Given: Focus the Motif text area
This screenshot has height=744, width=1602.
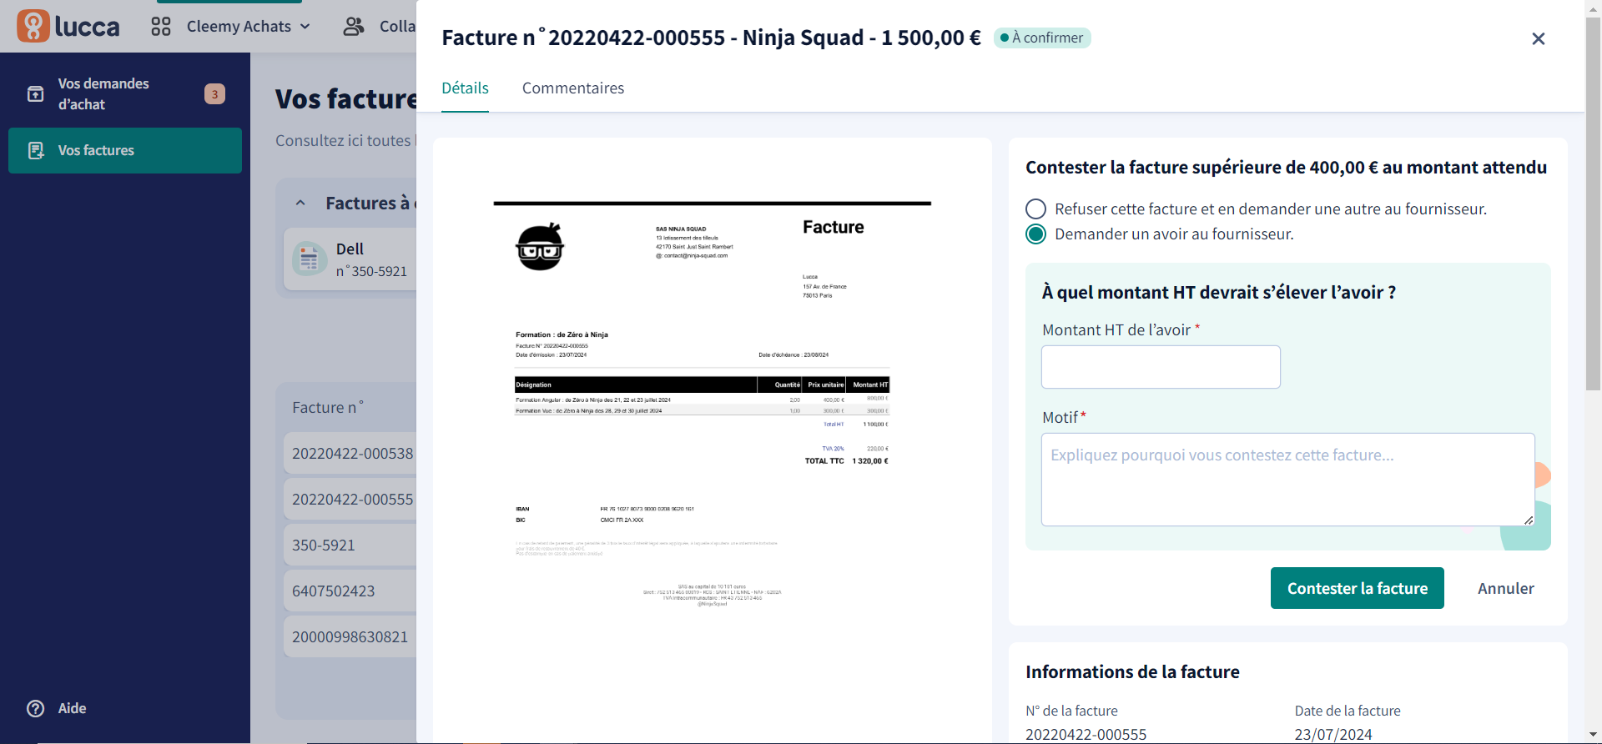Looking at the screenshot, I should pos(1287,480).
